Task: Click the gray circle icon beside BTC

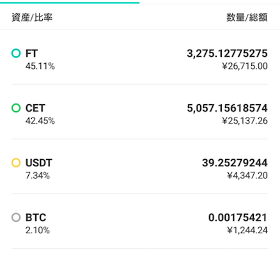Action: click(x=16, y=217)
